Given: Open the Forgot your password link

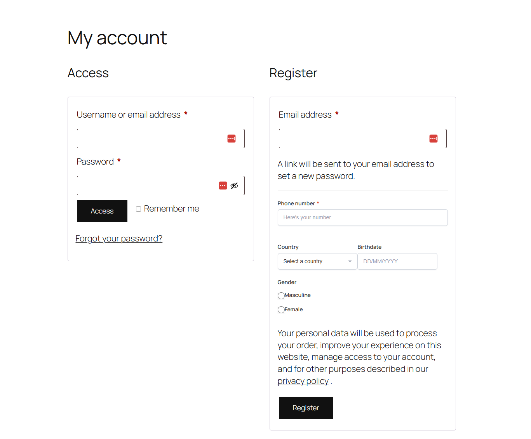Looking at the screenshot, I should [119, 238].
